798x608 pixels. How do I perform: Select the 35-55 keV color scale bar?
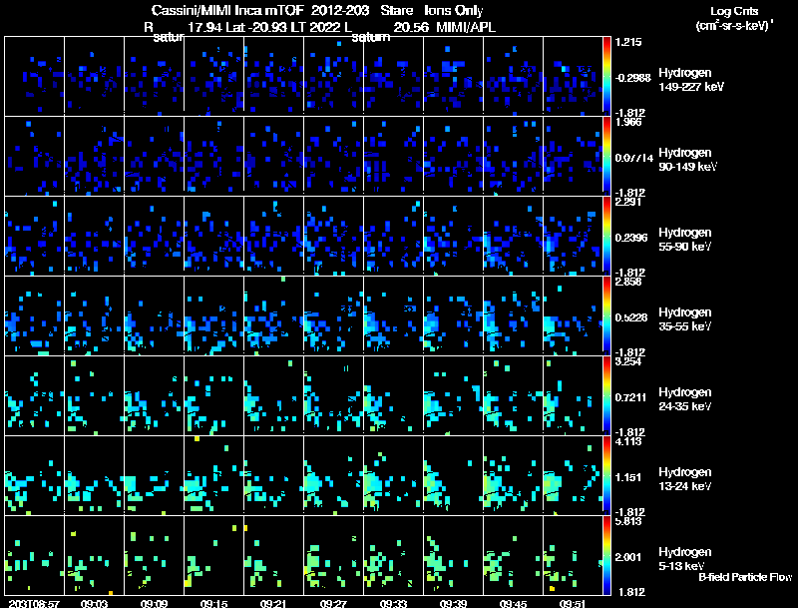pyautogui.click(x=606, y=315)
